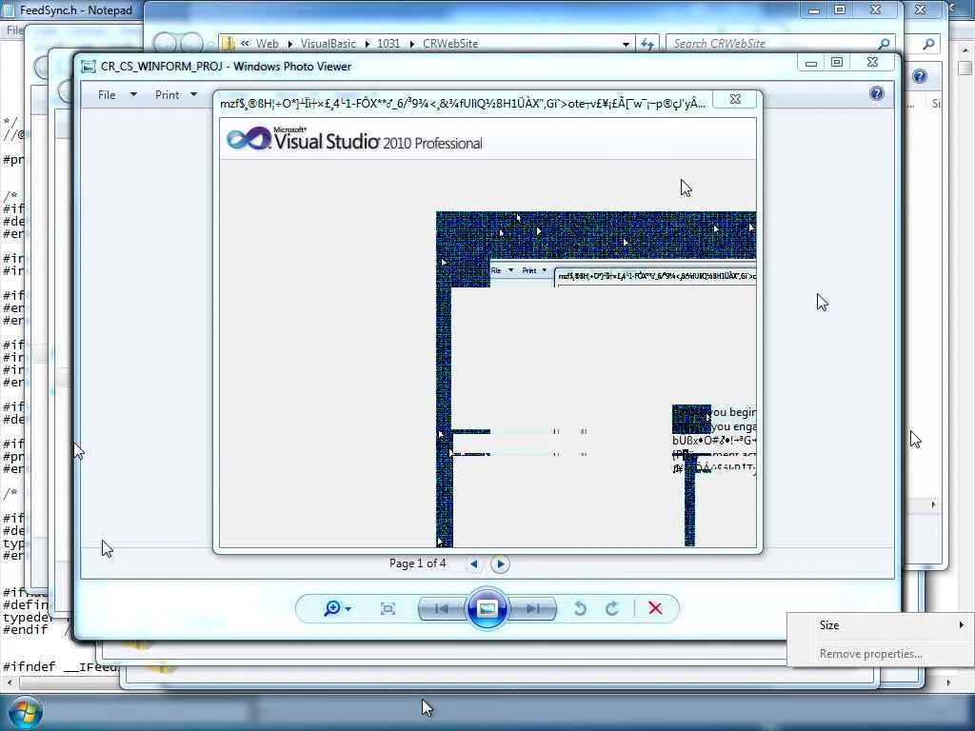Click the blue help icon in Photo Viewer
975x731 pixels.
point(877,93)
